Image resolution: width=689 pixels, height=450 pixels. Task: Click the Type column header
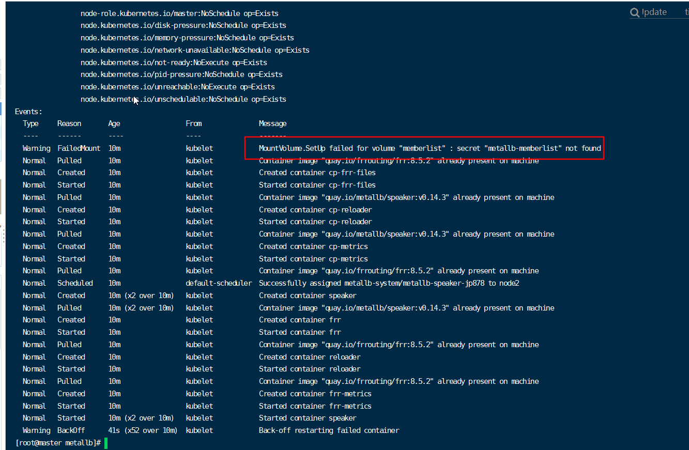(x=30, y=123)
